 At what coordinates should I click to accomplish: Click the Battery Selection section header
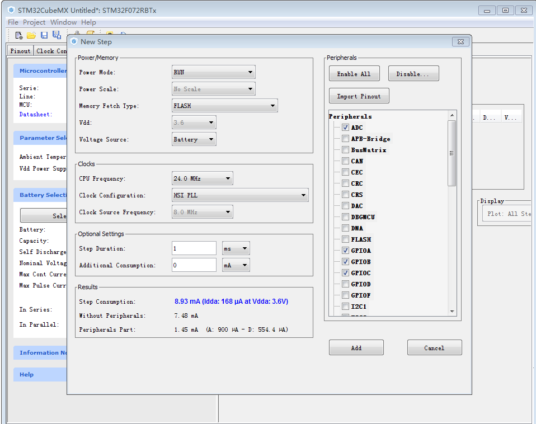[40, 195]
